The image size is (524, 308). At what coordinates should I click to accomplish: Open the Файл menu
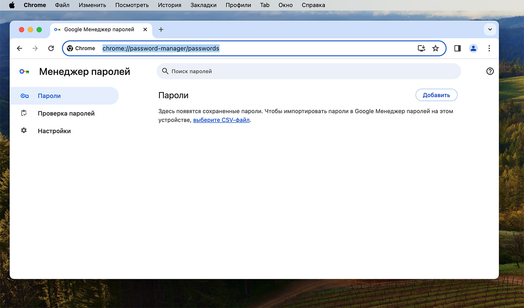pos(62,5)
